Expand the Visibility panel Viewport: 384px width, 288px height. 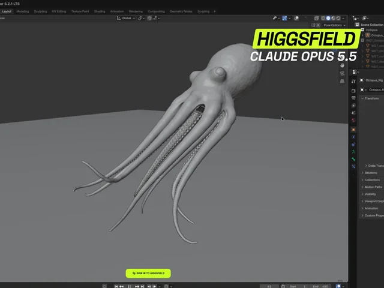(362, 194)
